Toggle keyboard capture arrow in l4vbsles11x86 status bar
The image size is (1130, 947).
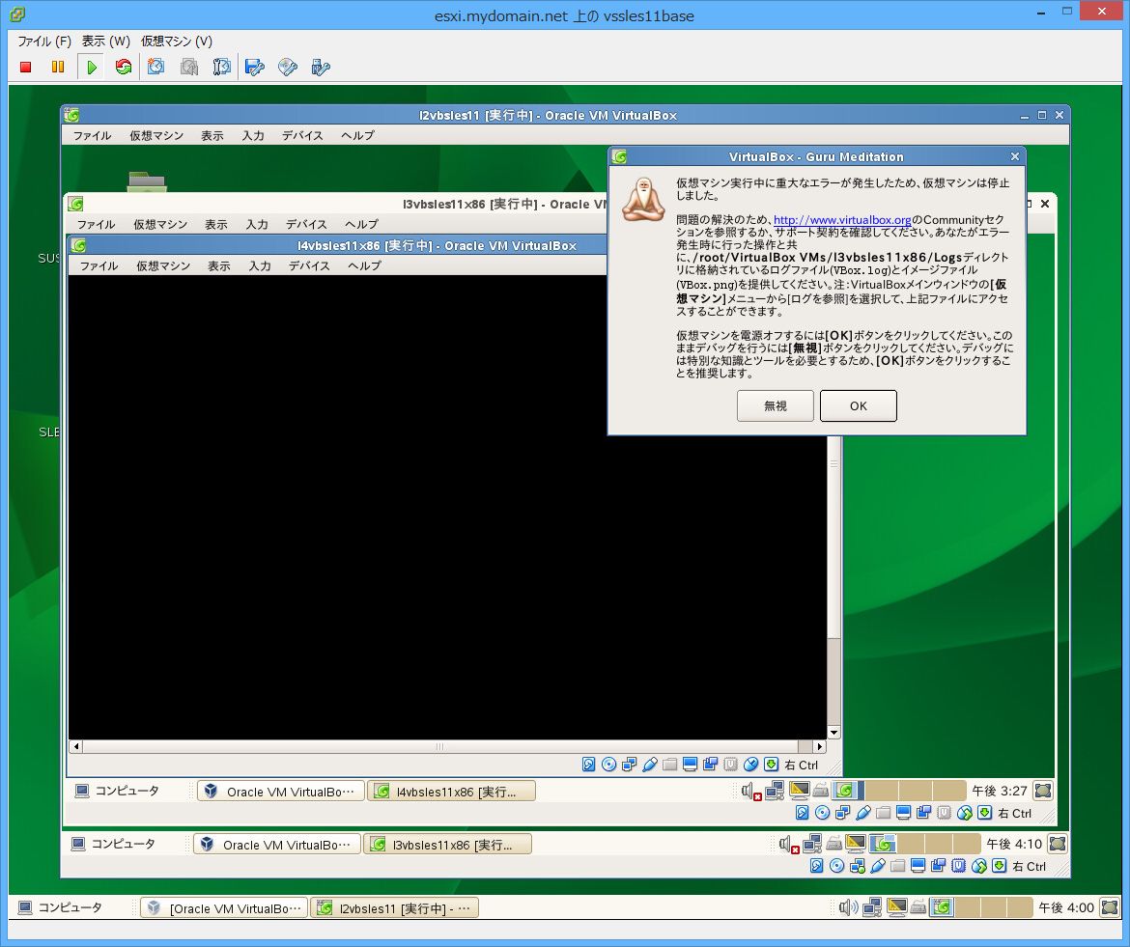771,765
